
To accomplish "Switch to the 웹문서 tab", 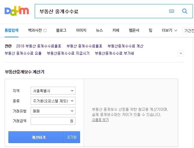I will 134,30.
